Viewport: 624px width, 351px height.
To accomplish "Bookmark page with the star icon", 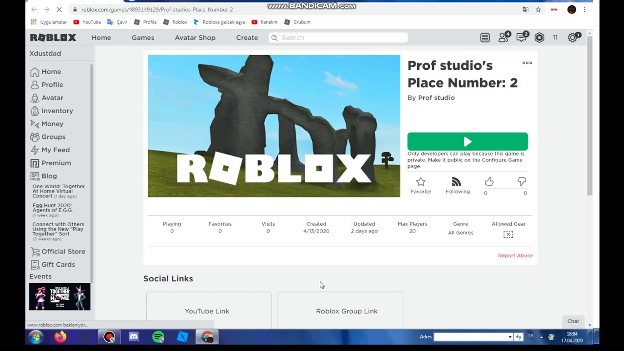I will point(538,9).
